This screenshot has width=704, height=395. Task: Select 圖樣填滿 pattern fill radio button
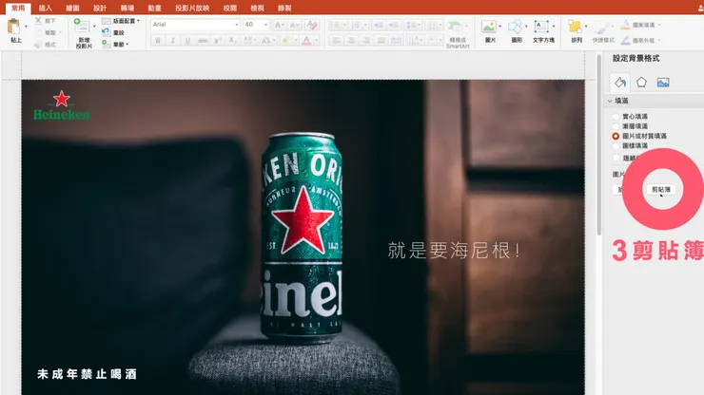coord(616,146)
